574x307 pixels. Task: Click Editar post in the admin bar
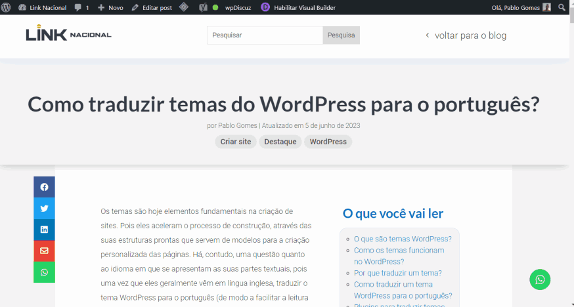(152, 7)
